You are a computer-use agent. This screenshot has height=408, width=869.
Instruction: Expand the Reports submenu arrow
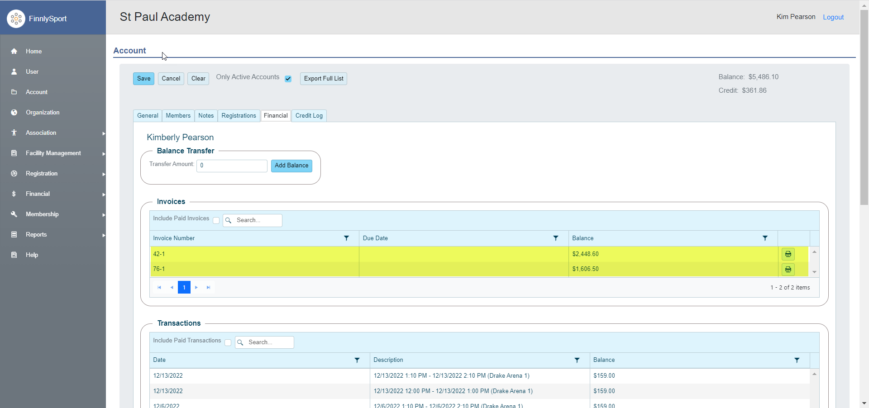(x=104, y=235)
